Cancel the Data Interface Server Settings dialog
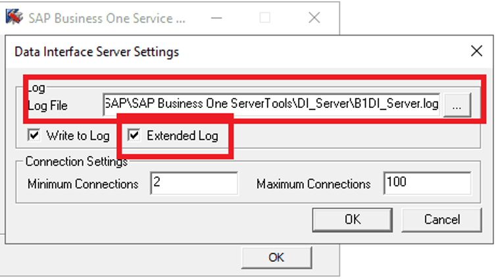Screen dimensions: 496x279 442,220
